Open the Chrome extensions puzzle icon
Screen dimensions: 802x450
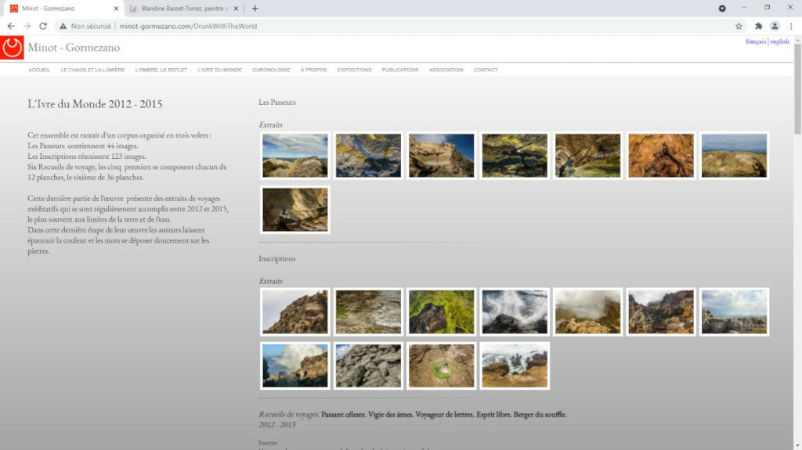(x=758, y=26)
